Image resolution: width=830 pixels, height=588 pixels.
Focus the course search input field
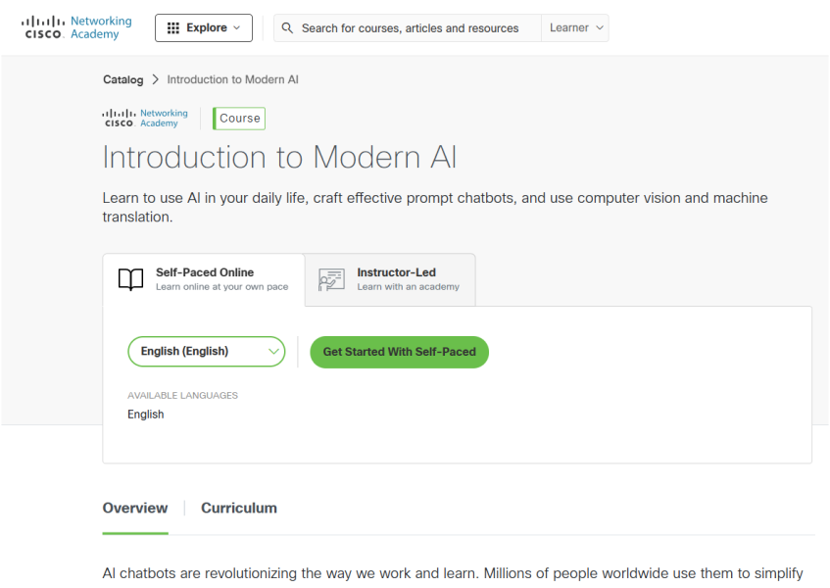(x=408, y=28)
